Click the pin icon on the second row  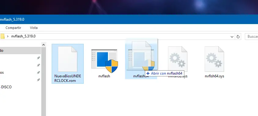38,65
